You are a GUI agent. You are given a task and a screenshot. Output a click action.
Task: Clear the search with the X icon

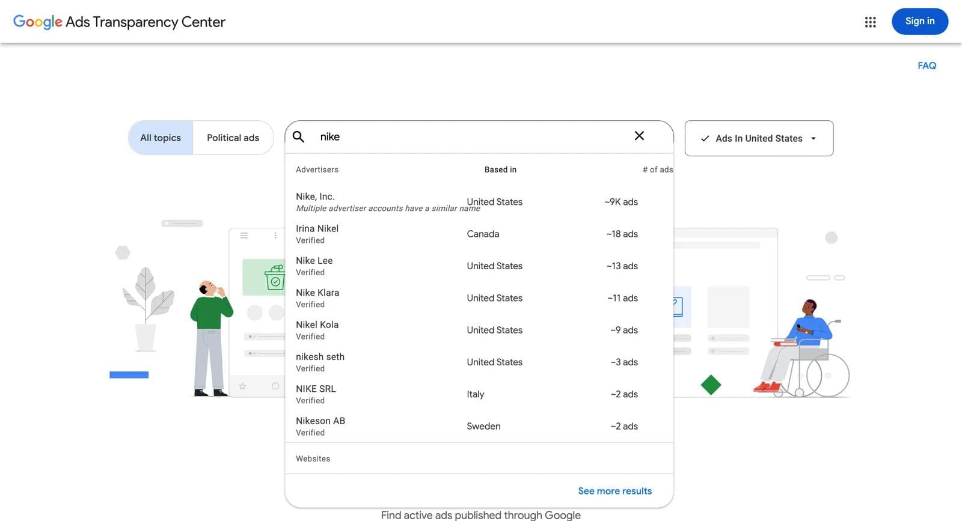tap(639, 136)
